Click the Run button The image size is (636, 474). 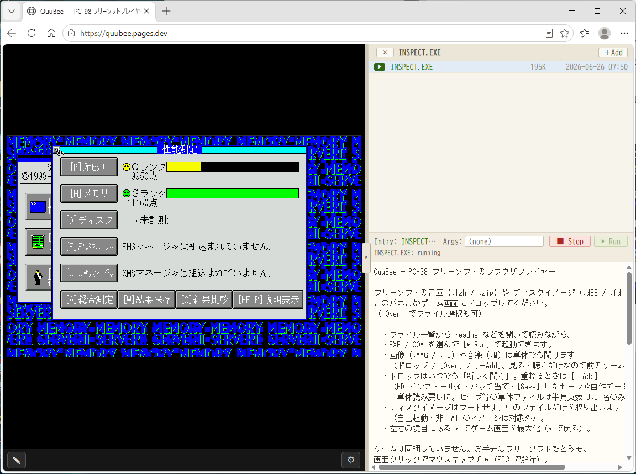pyautogui.click(x=611, y=241)
